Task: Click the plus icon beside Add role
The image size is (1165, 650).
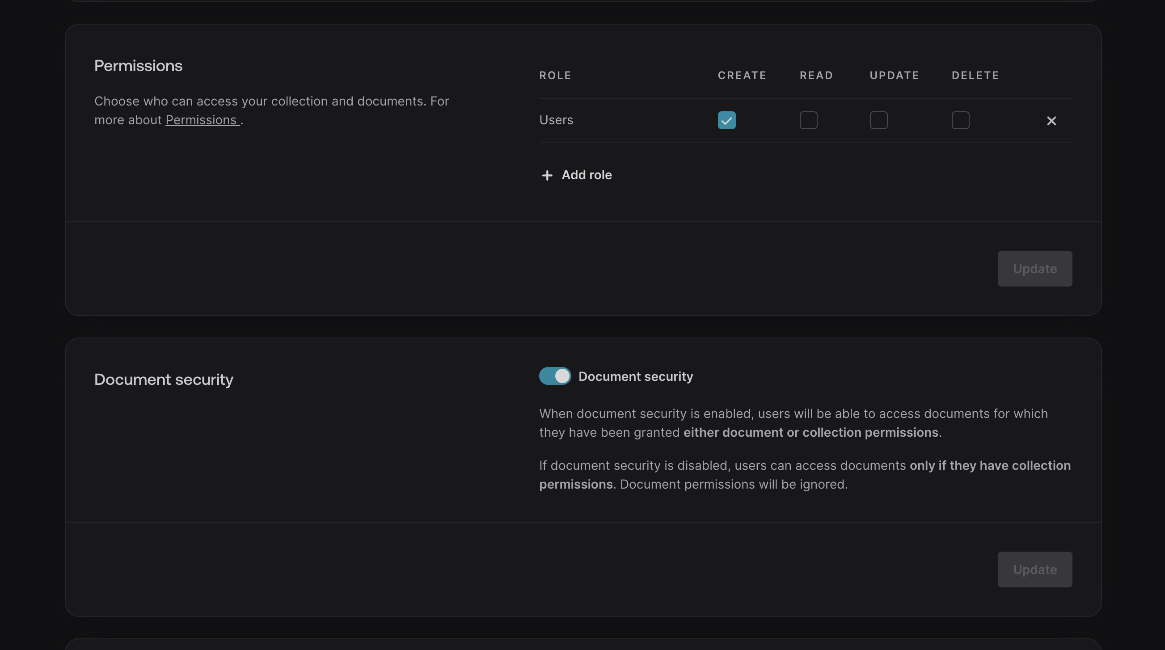Action: (547, 176)
